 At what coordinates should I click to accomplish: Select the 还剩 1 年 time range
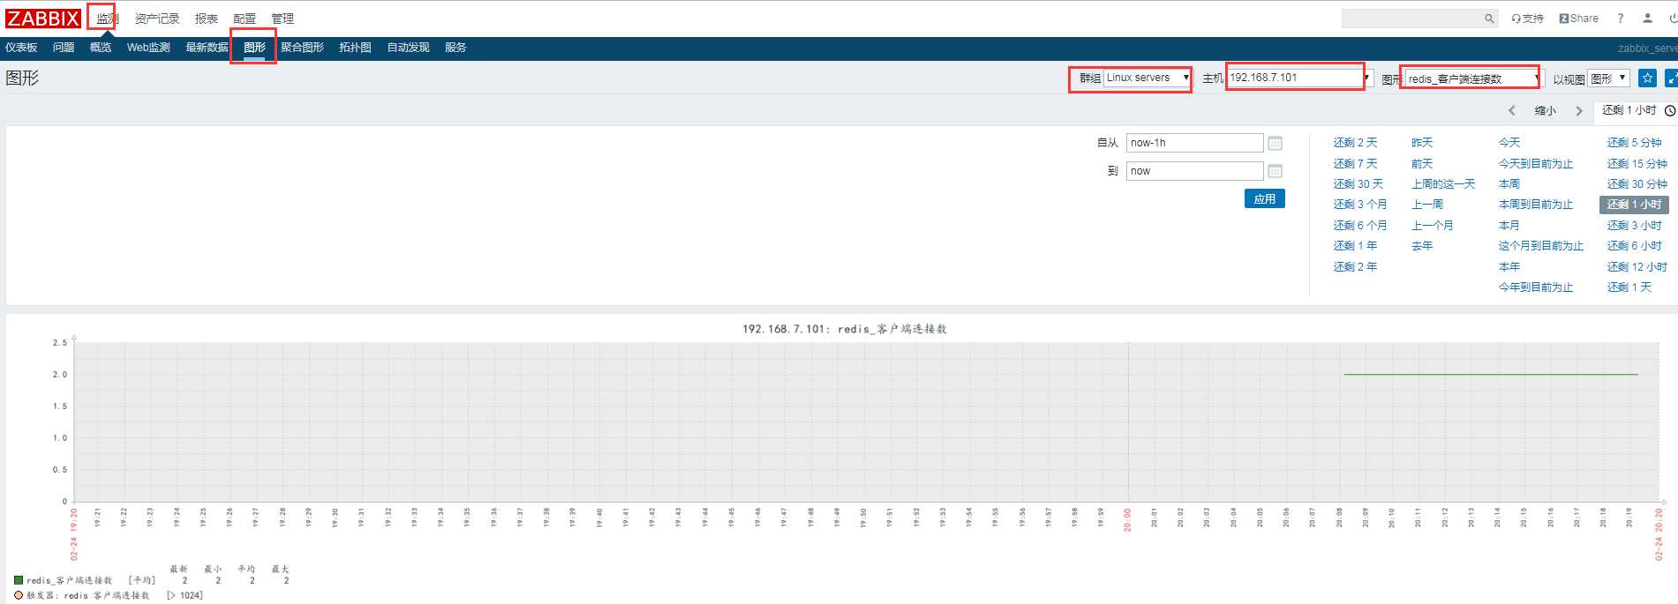pos(1355,246)
